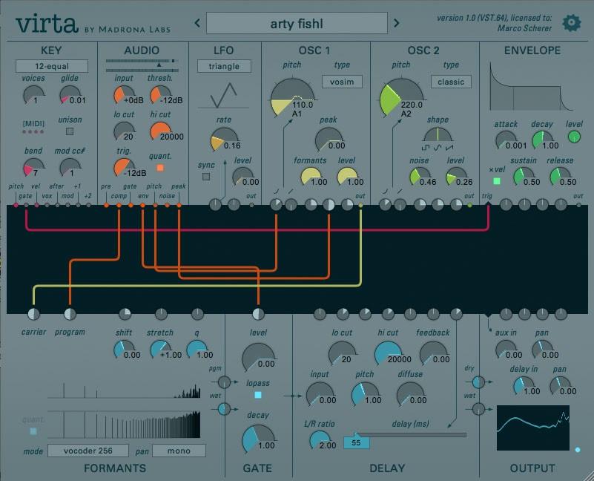Click the envelope shape display
This screenshot has height=481, width=594.
tap(532, 87)
